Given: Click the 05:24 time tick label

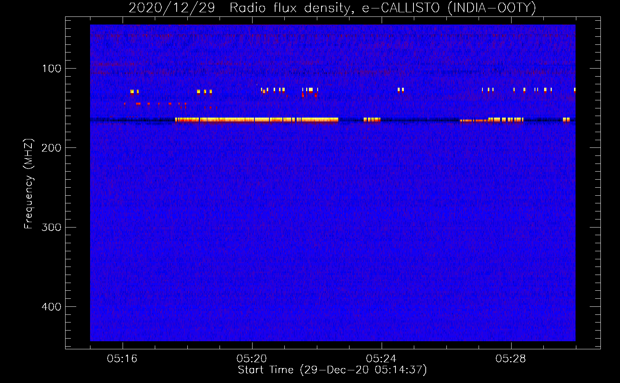Looking at the screenshot, I should [381, 359].
